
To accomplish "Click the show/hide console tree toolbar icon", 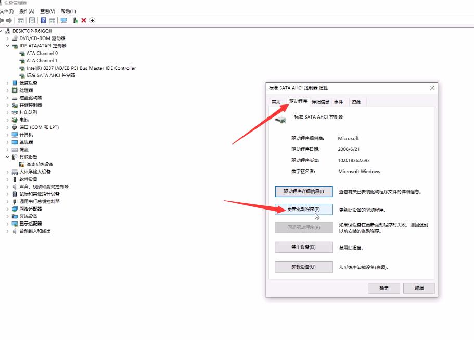I will [x=21, y=20].
